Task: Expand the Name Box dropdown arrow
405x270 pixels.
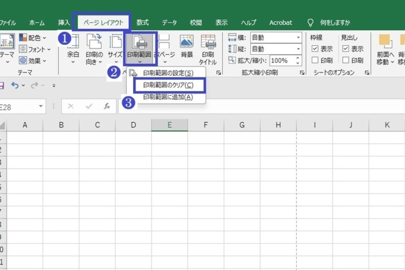Action: pyautogui.click(x=41, y=106)
